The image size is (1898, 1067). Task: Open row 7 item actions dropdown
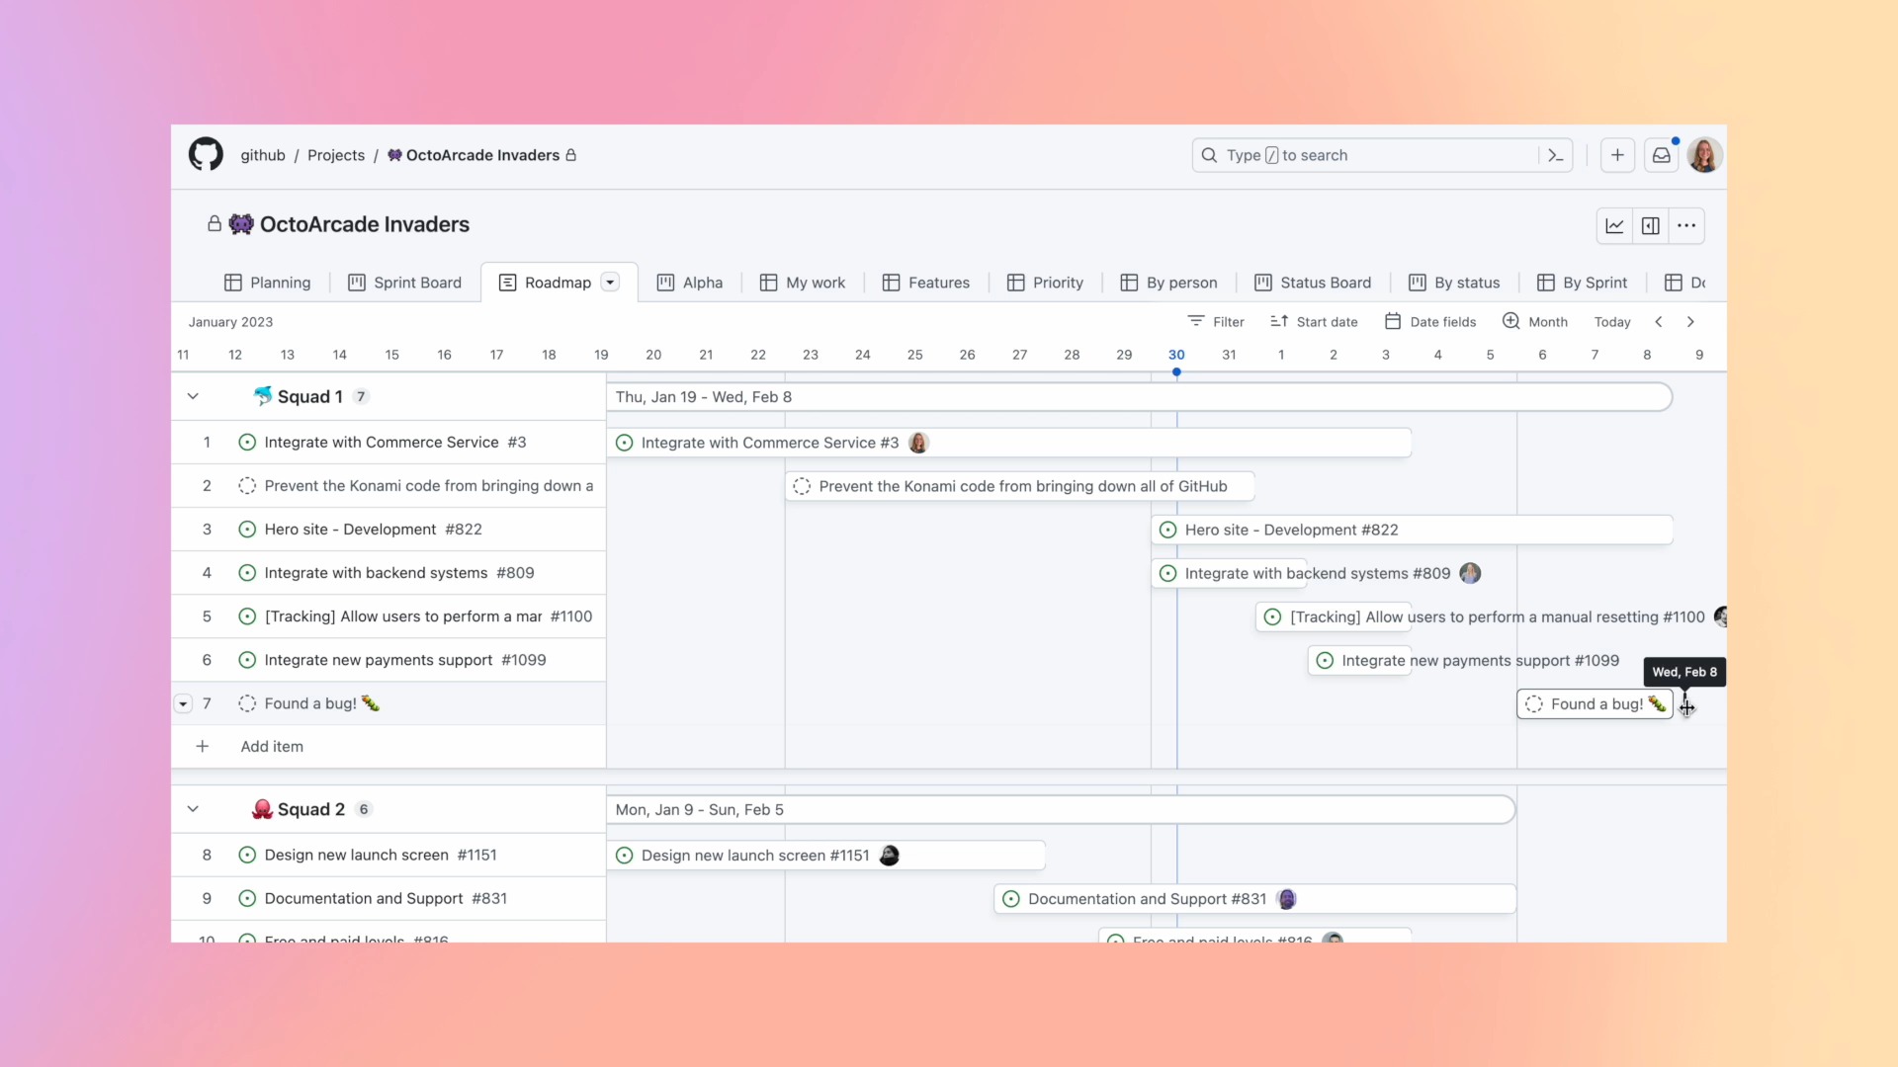pos(183,703)
